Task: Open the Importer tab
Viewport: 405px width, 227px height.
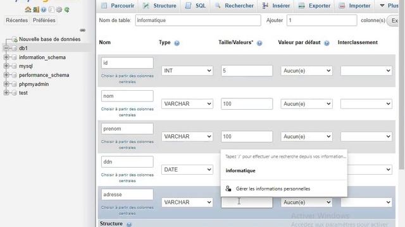Action: tap(354, 6)
